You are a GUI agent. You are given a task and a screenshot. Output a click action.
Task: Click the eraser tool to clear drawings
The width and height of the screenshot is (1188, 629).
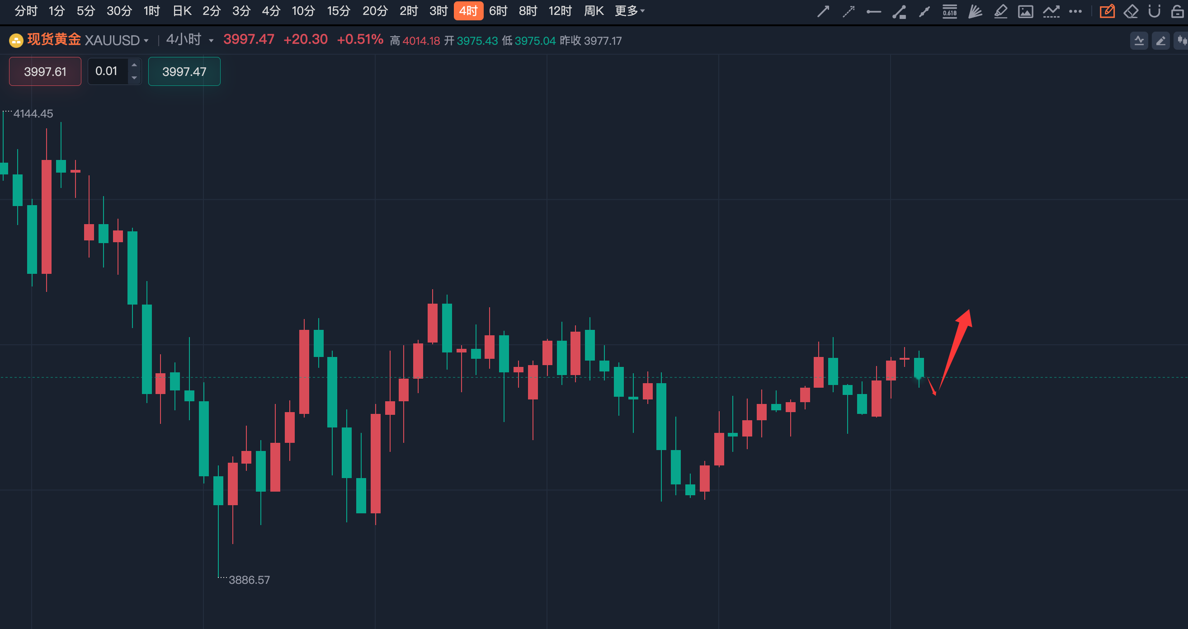1131,11
